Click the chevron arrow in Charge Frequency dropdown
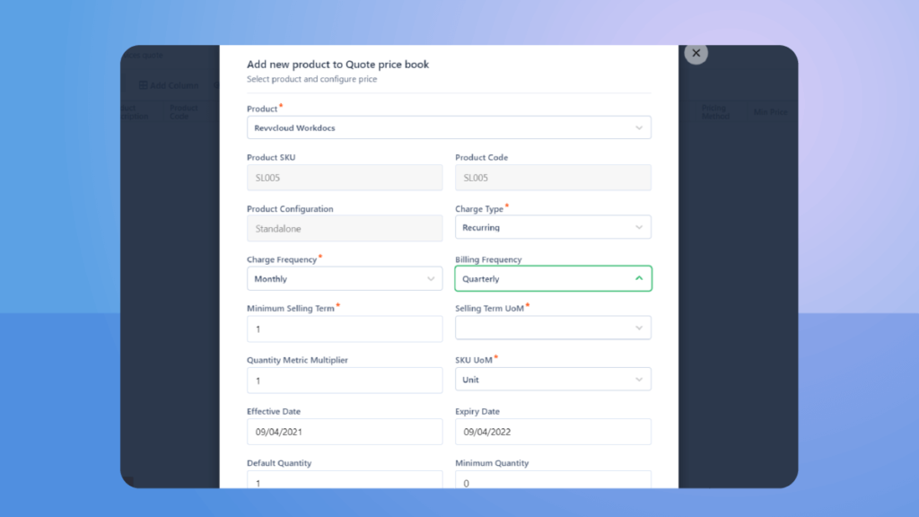 431,279
